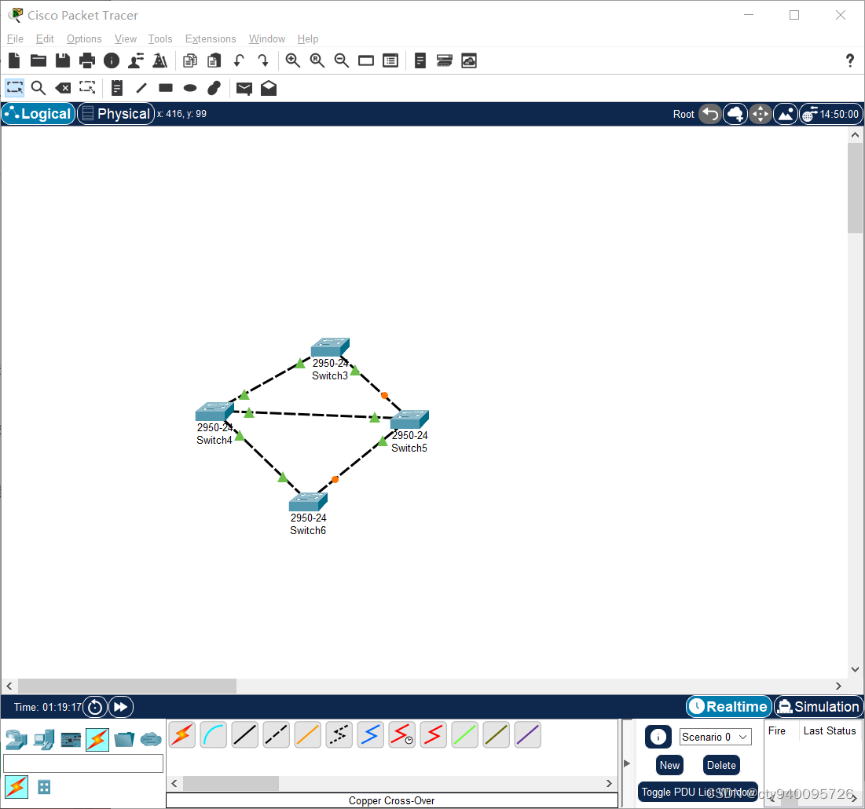This screenshot has height=809, width=865.
Task: Click Power Cycle Devices button
Action: coord(95,707)
